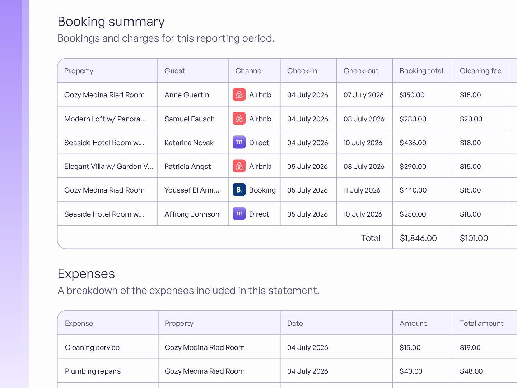The height and width of the screenshot is (388, 517).
Task: Open the Elegant Villa w/ Garden property
Action: (108, 166)
